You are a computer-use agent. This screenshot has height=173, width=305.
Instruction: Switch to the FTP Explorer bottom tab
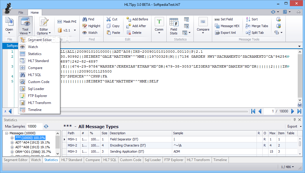174,160
